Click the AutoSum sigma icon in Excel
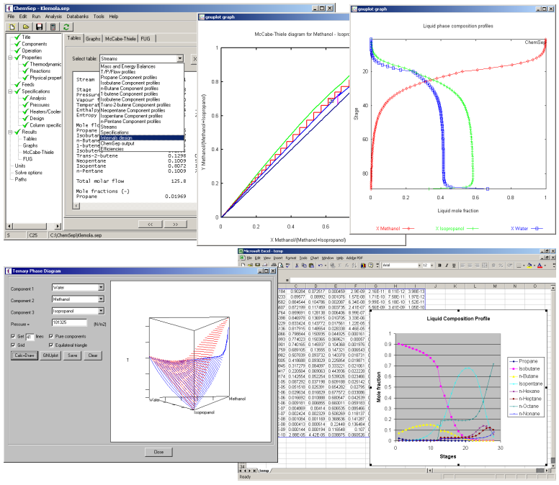Screen dimensions: 559x485 (340, 266)
